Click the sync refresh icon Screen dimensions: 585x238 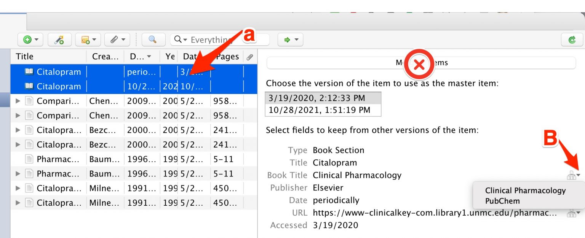(572, 39)
